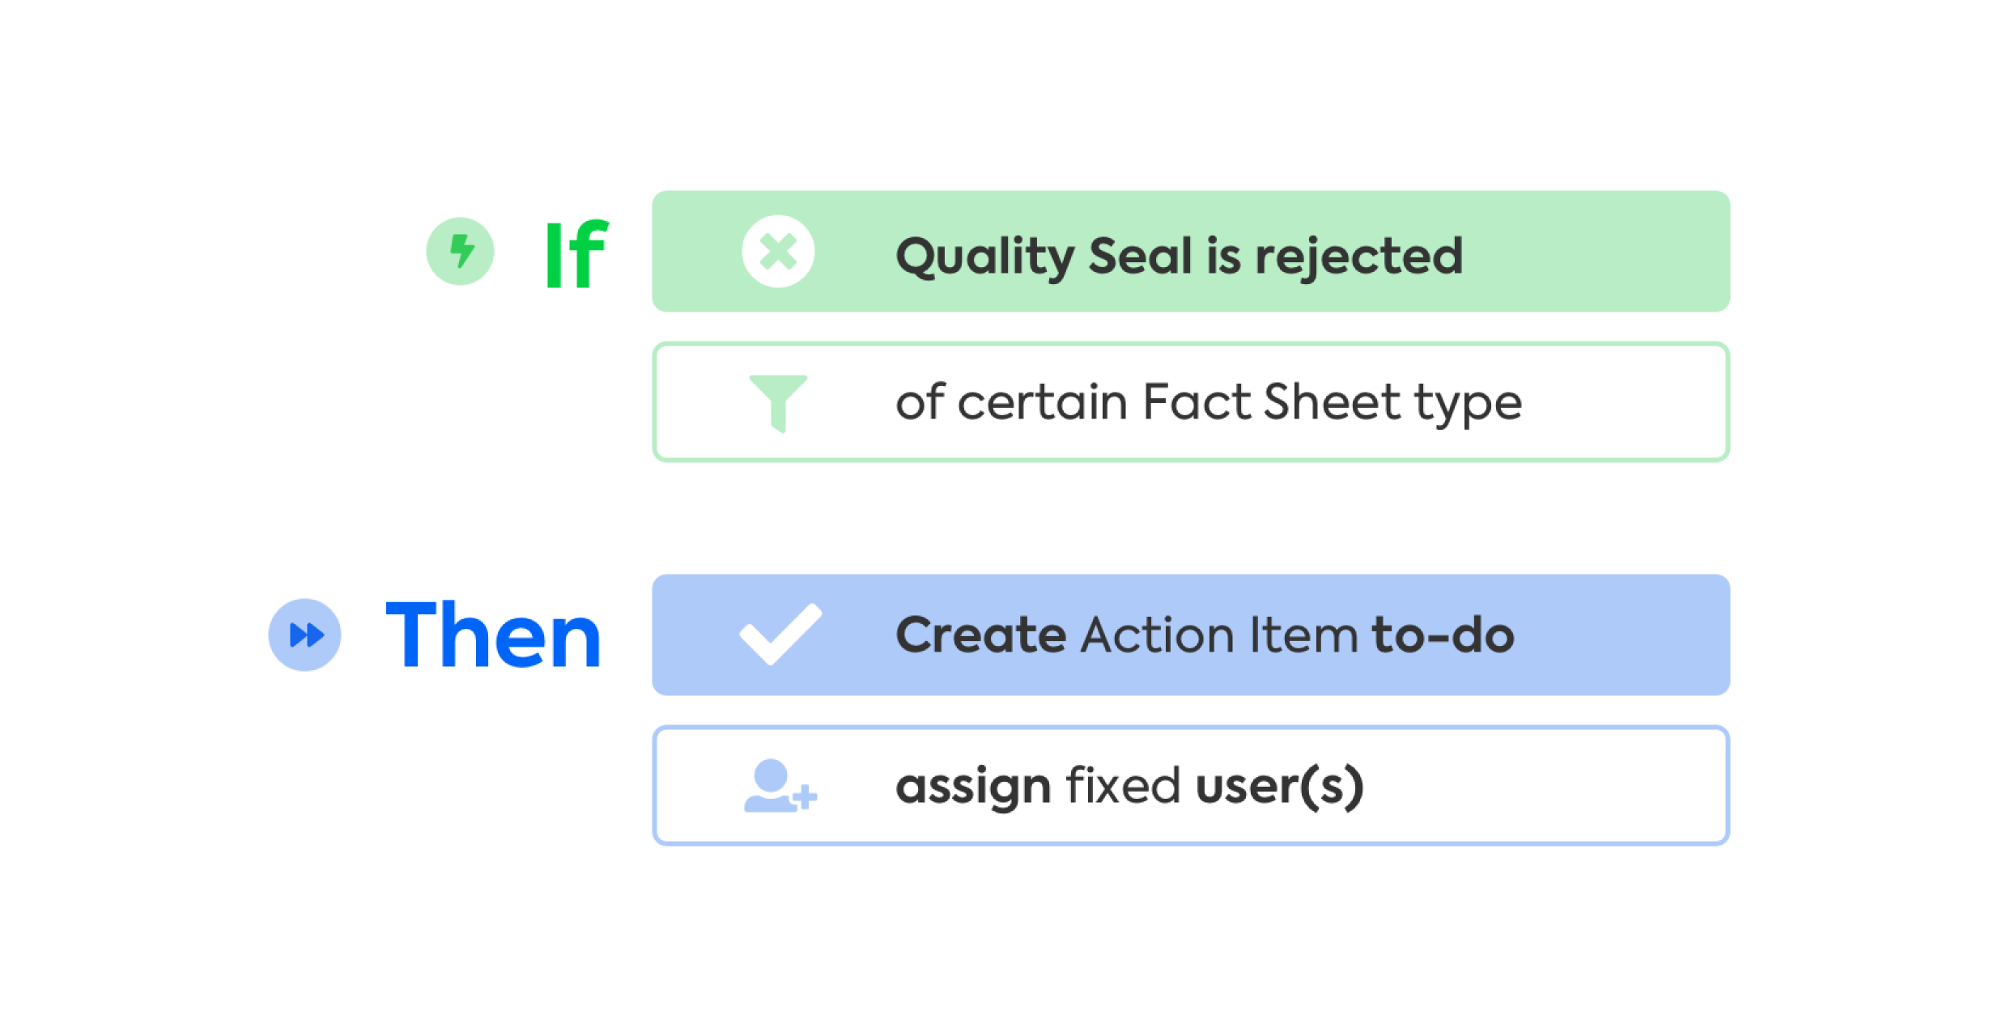Viewport: 1998px width, 1036px height.
Task: Click the bold word "Create"
Action: 980,635
